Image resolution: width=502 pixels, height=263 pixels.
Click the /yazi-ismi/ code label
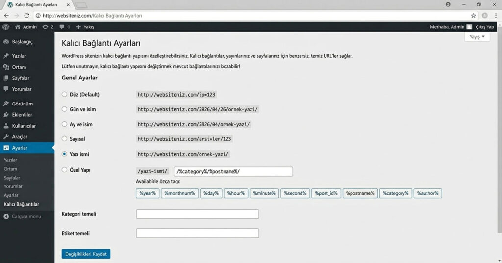coord(152,171)
